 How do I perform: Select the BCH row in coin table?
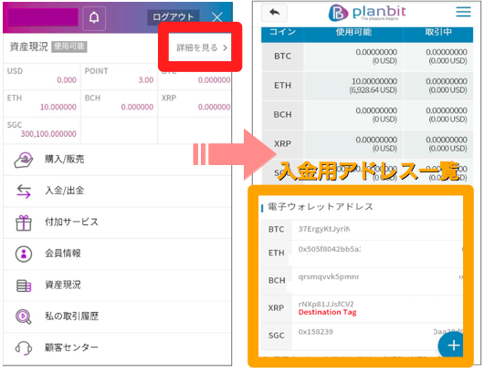pos(367,115)
